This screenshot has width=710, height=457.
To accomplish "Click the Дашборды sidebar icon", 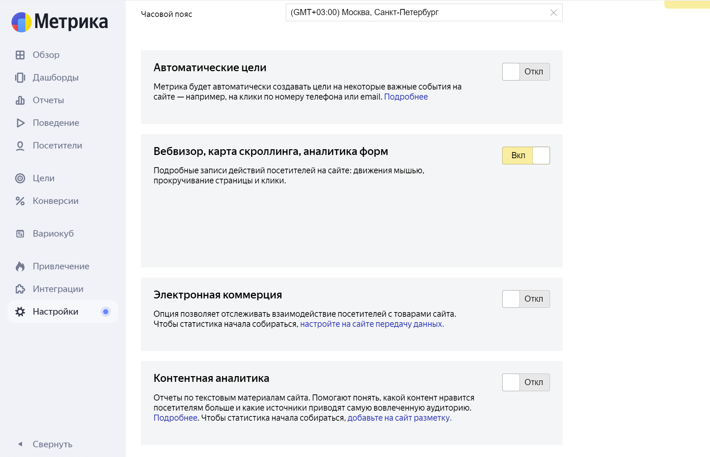I will click(20, 78).
